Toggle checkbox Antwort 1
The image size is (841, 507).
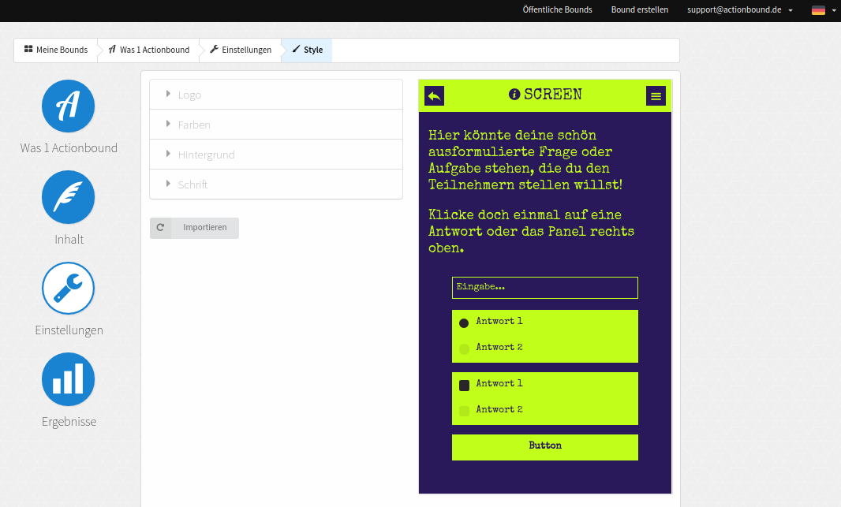[465, 386]
